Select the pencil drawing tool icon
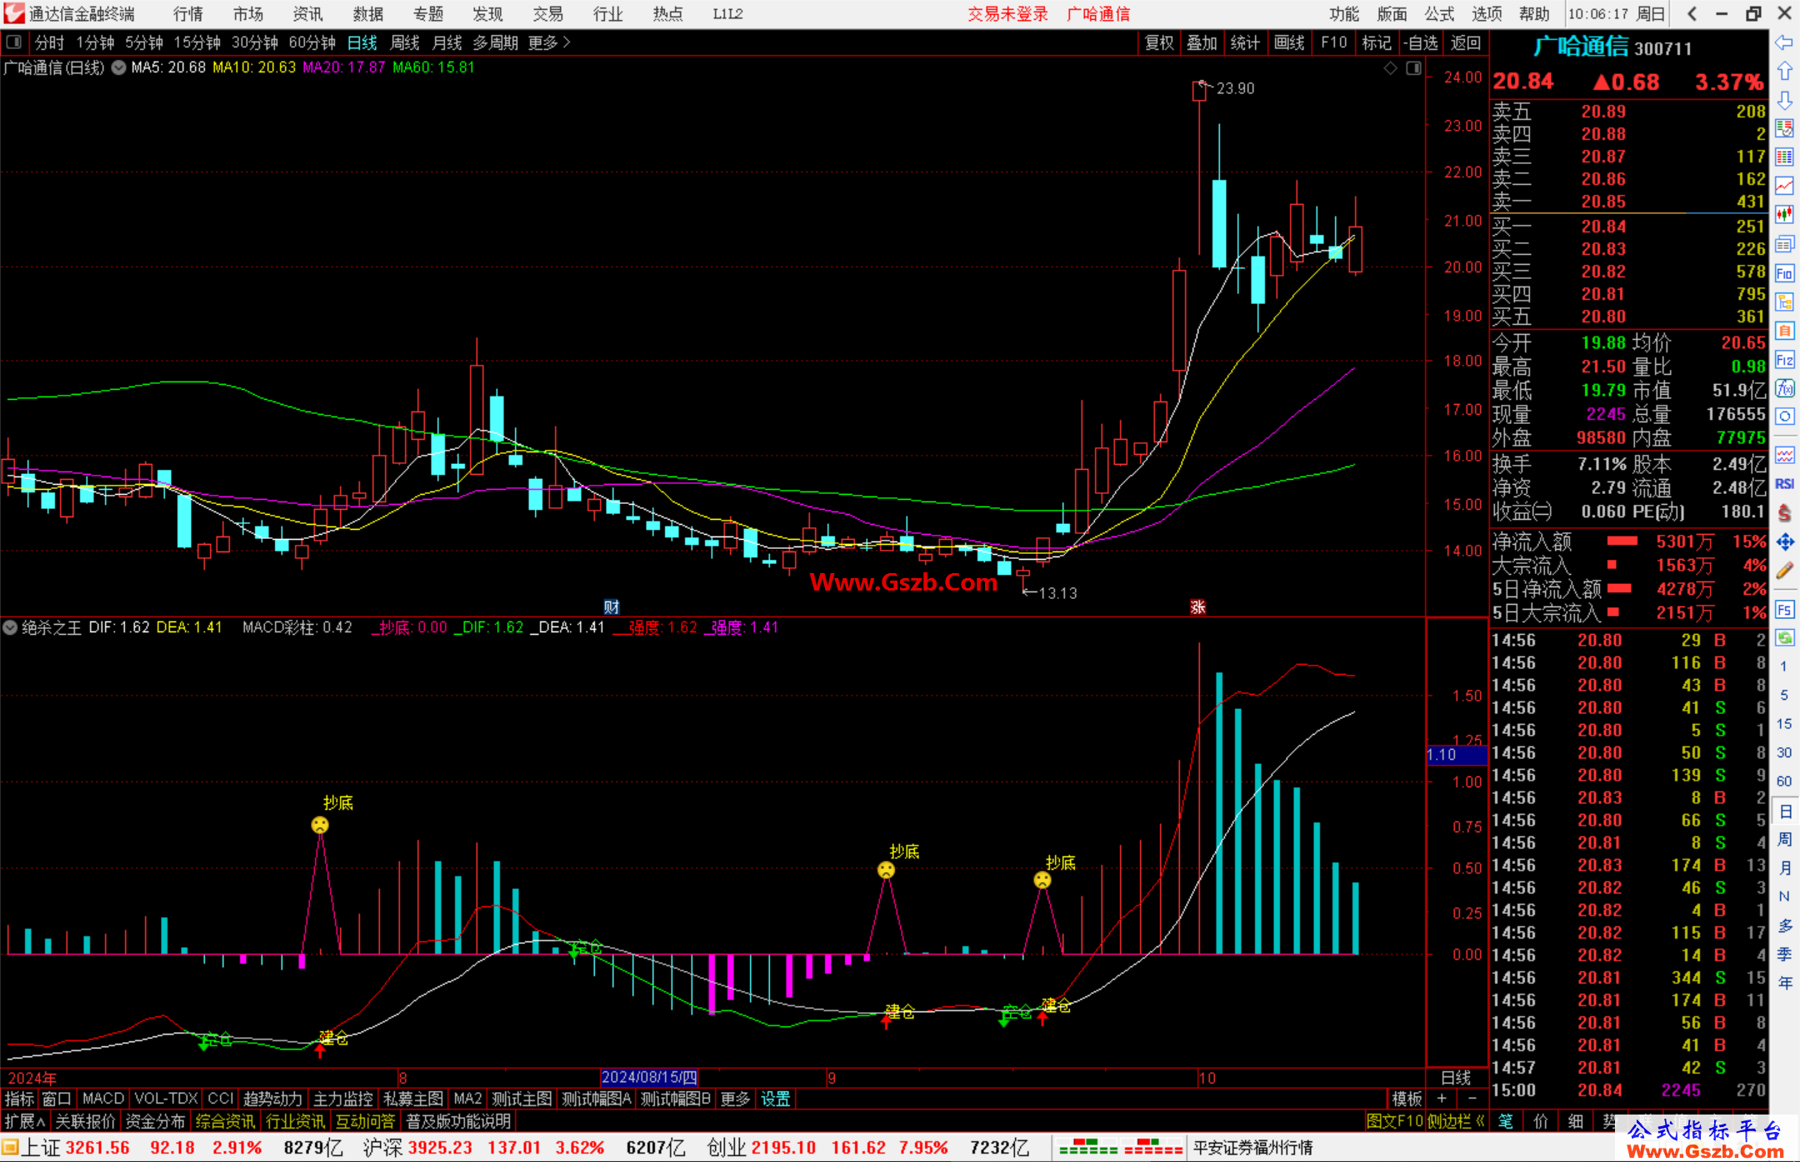Viewport: 1800px width, 1162px height. pyautogui.click(x=1784, y=571)
